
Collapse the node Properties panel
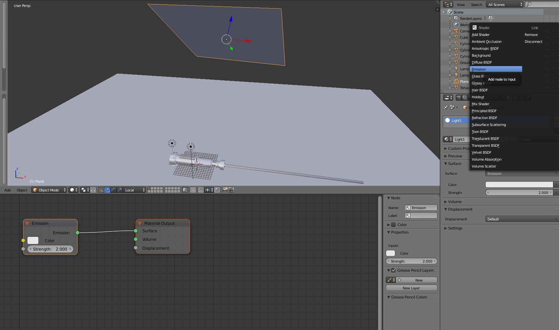click(389, 232)
